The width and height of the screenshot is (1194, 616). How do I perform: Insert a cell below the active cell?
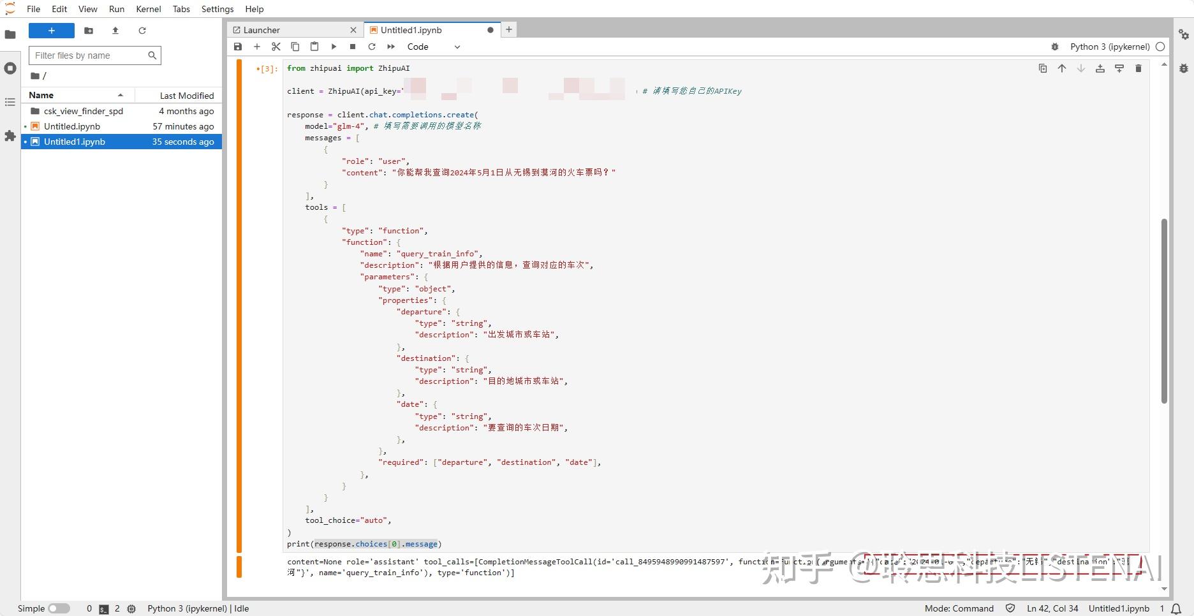pyautogui.click(x=1119, y=68)
